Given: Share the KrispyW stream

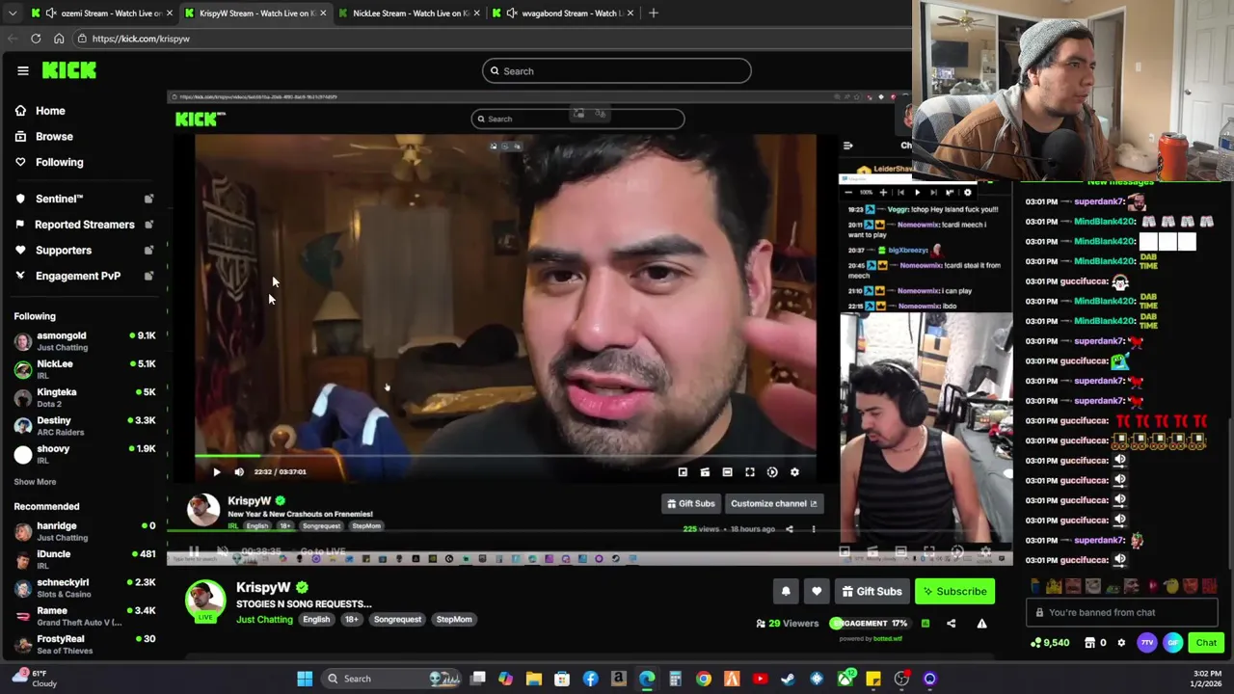Looking at the screenshot, I should coord(951,624).
